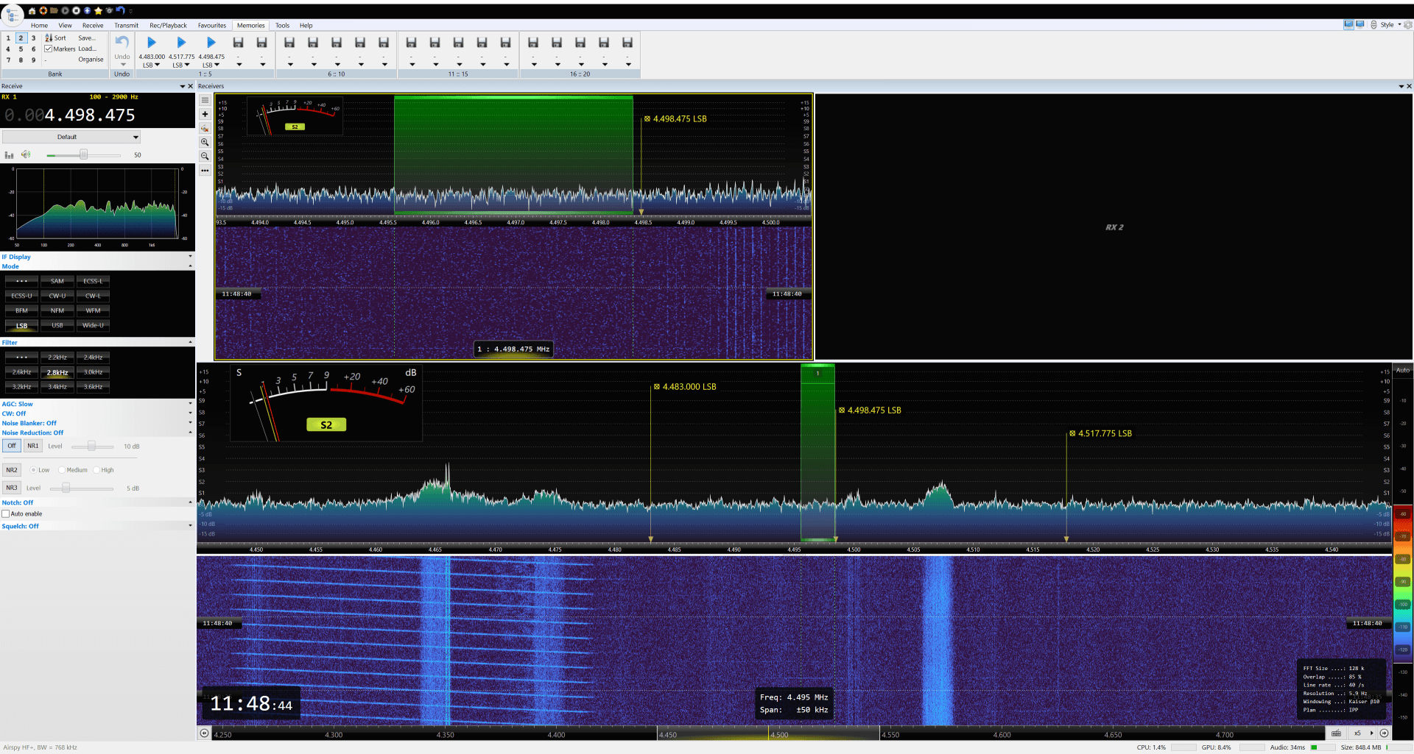
Task: Click the Sort icon in Bank group
Action: (x=49, y=38)
